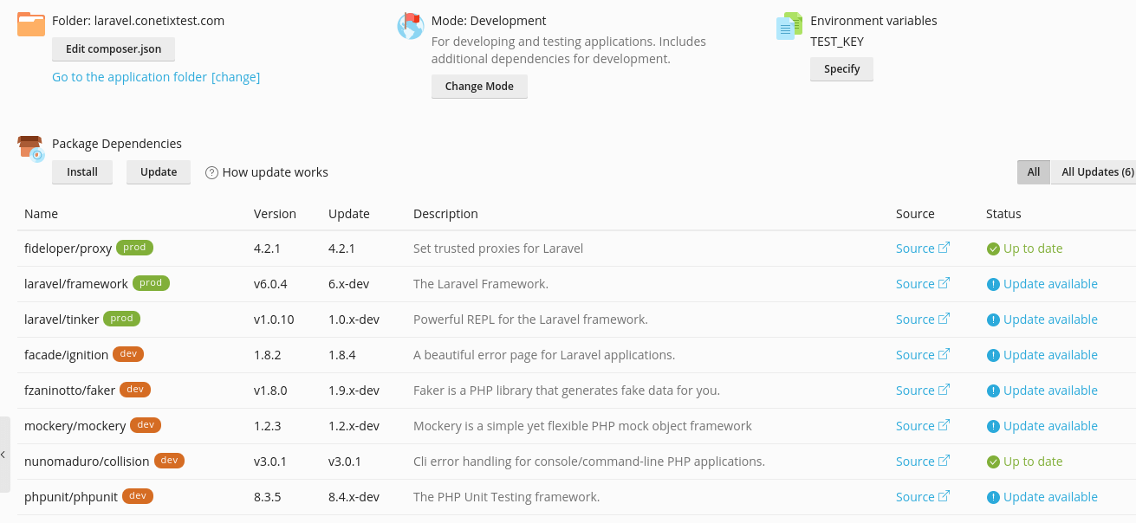The image size is (1136, 523).
Task: Click the Description column header
Action: tap(445, 214)
